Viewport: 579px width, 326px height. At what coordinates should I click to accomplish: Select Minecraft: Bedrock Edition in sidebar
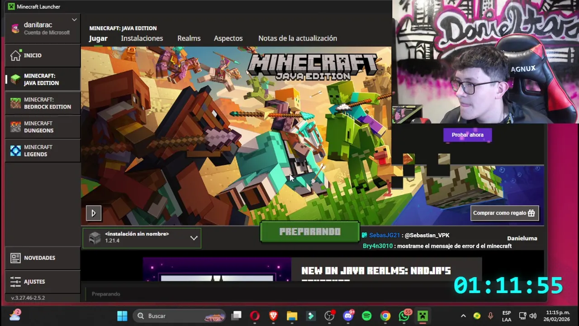(x=43, y=103)
